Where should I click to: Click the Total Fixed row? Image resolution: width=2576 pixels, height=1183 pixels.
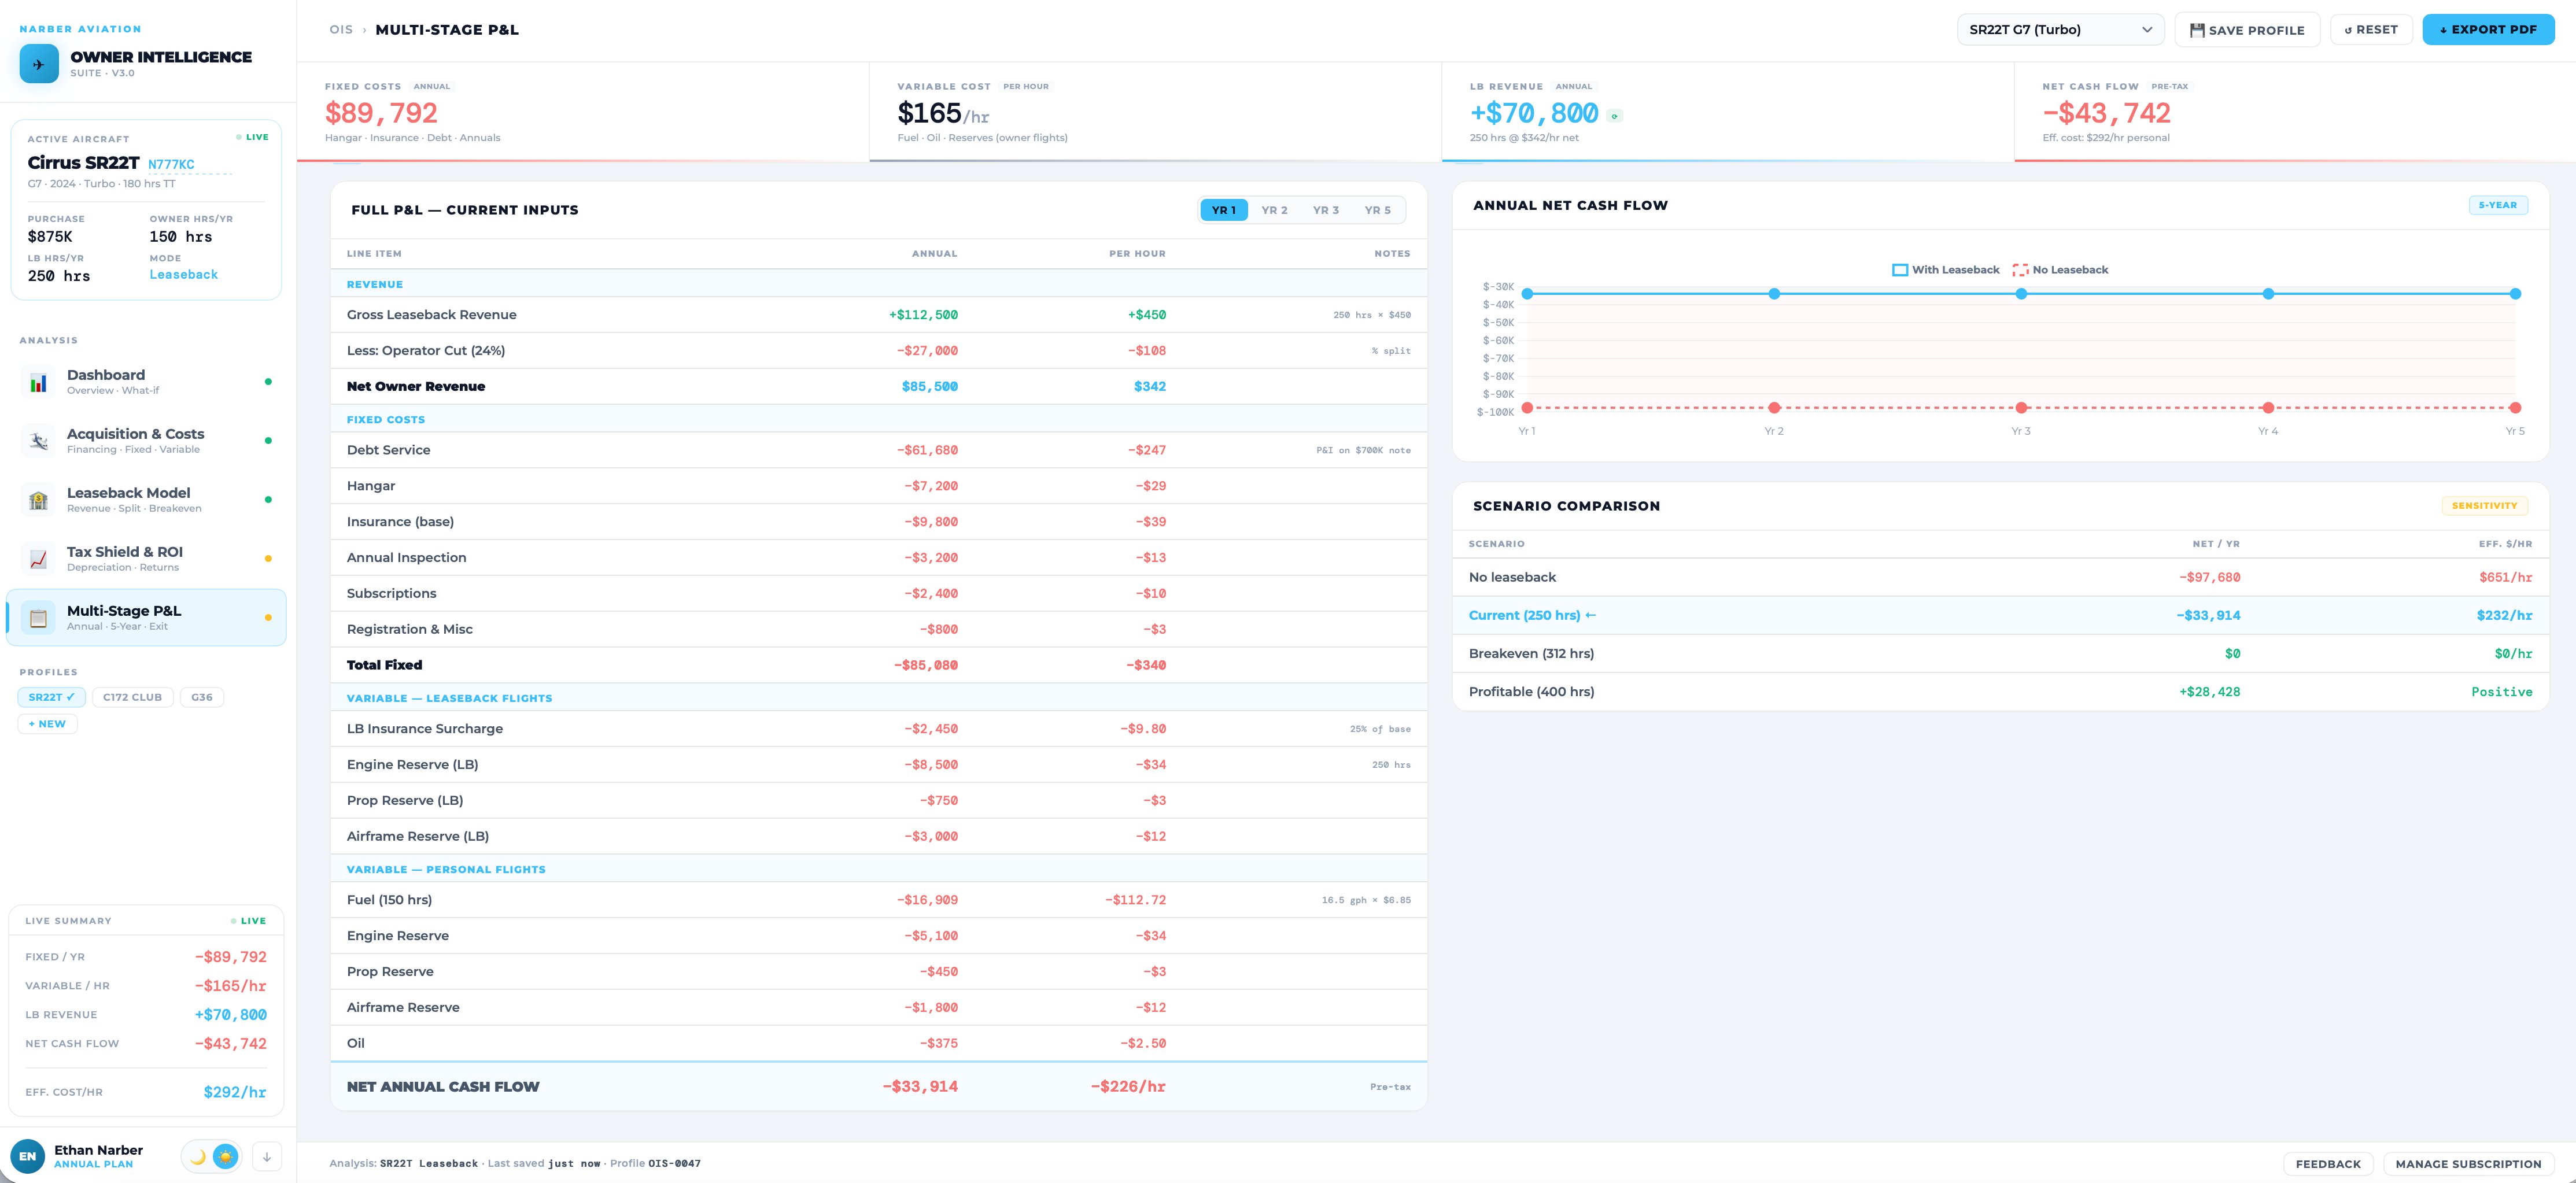coord(878,665)
